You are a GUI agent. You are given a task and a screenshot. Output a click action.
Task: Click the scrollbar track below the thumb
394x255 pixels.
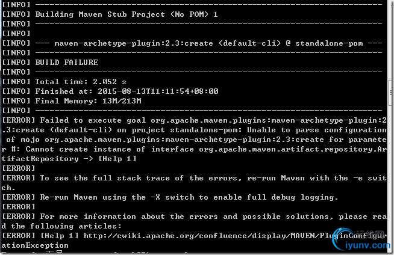click(x=391, y=176)
